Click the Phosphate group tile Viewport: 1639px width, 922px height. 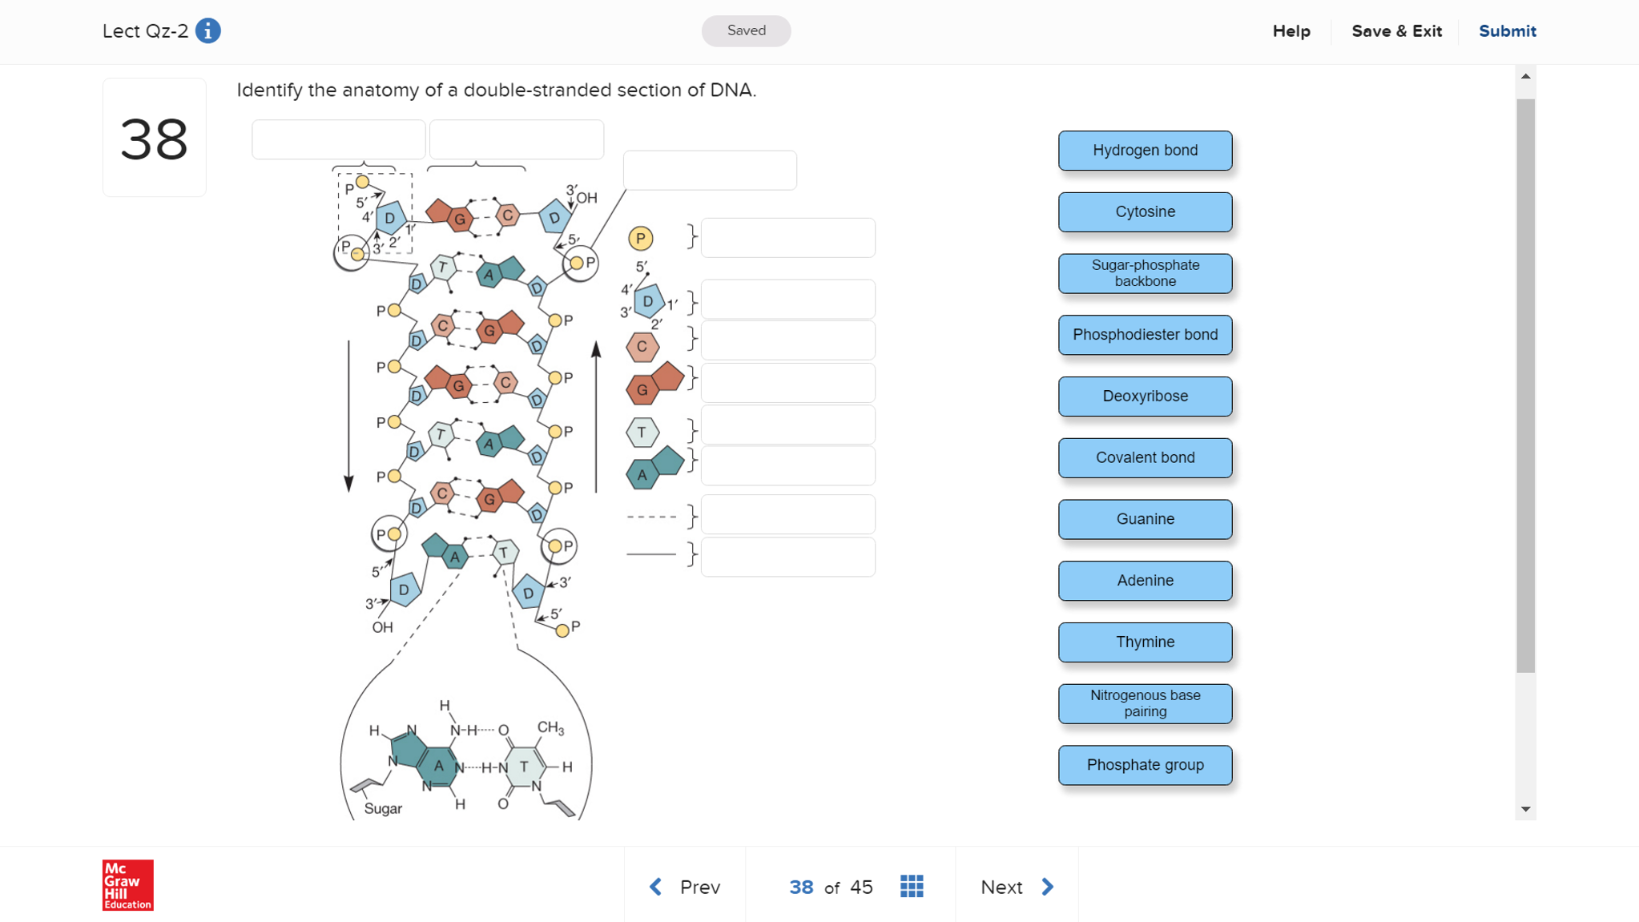coord(1145,765)
